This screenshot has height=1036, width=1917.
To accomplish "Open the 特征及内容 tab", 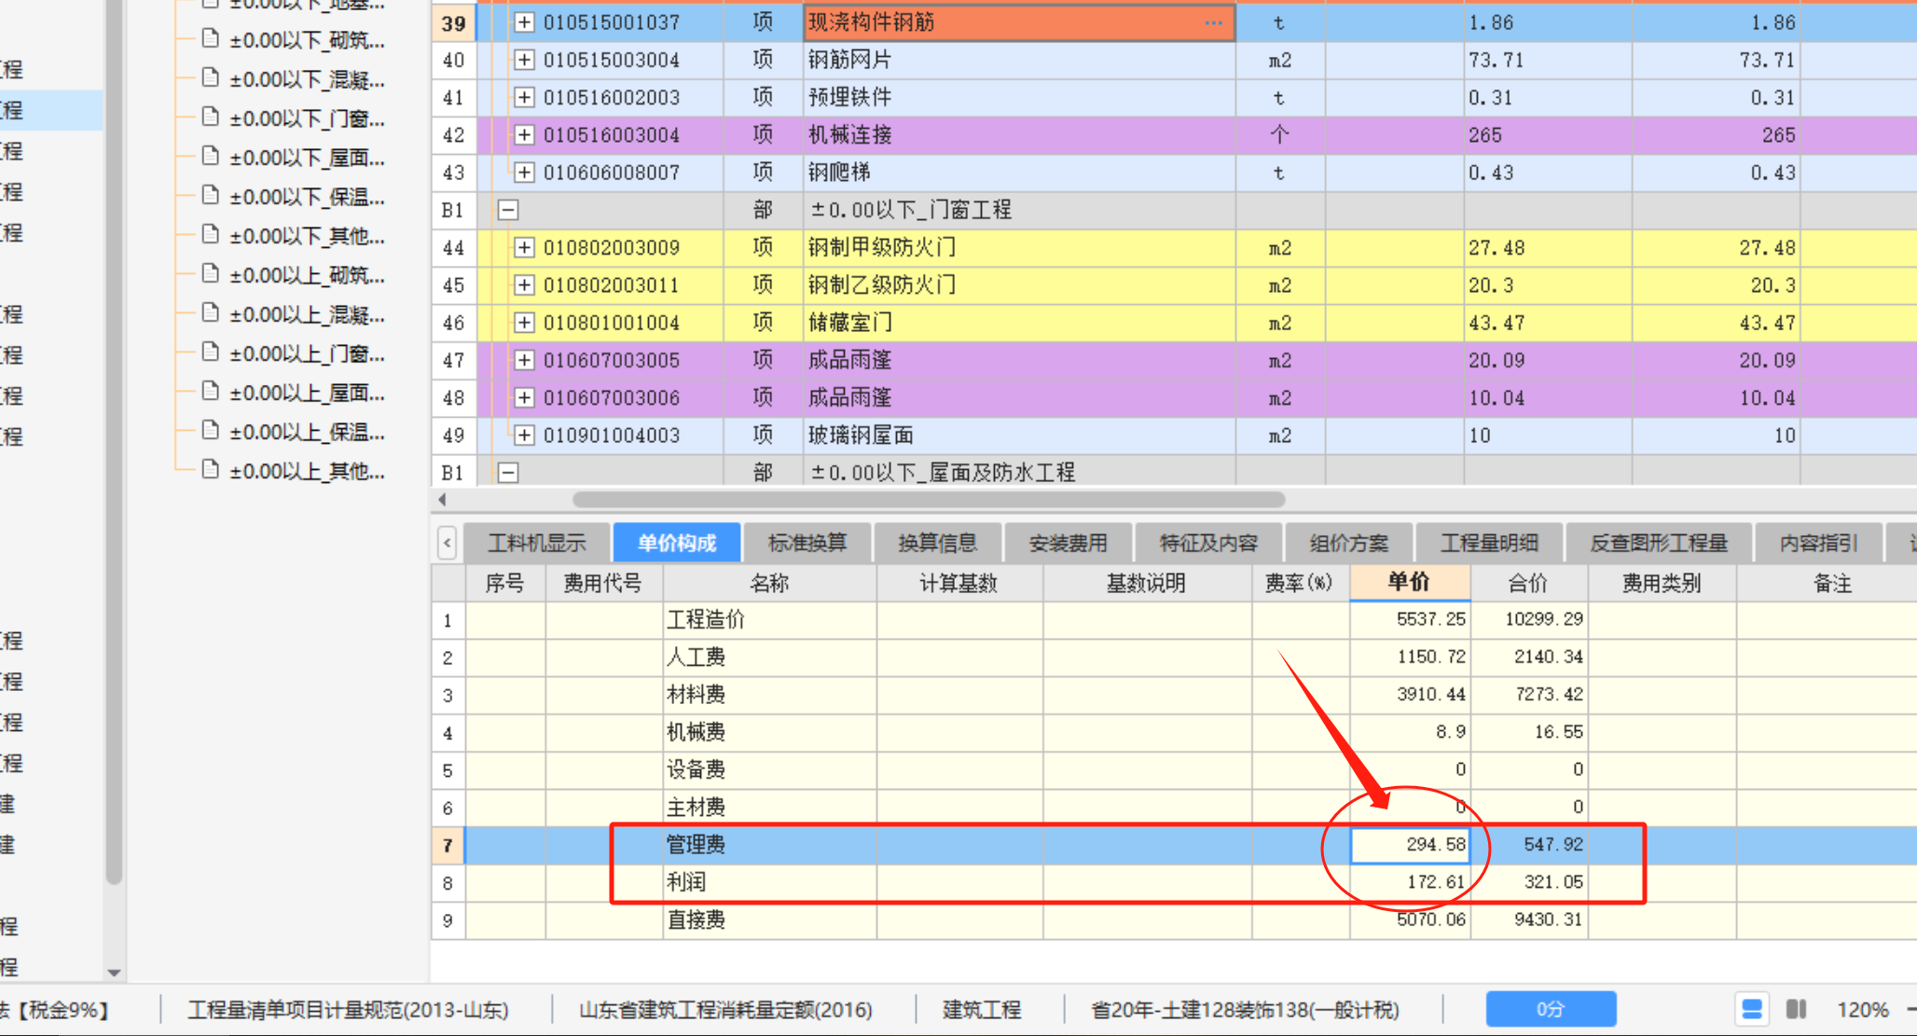I will tap(1208, 543).
